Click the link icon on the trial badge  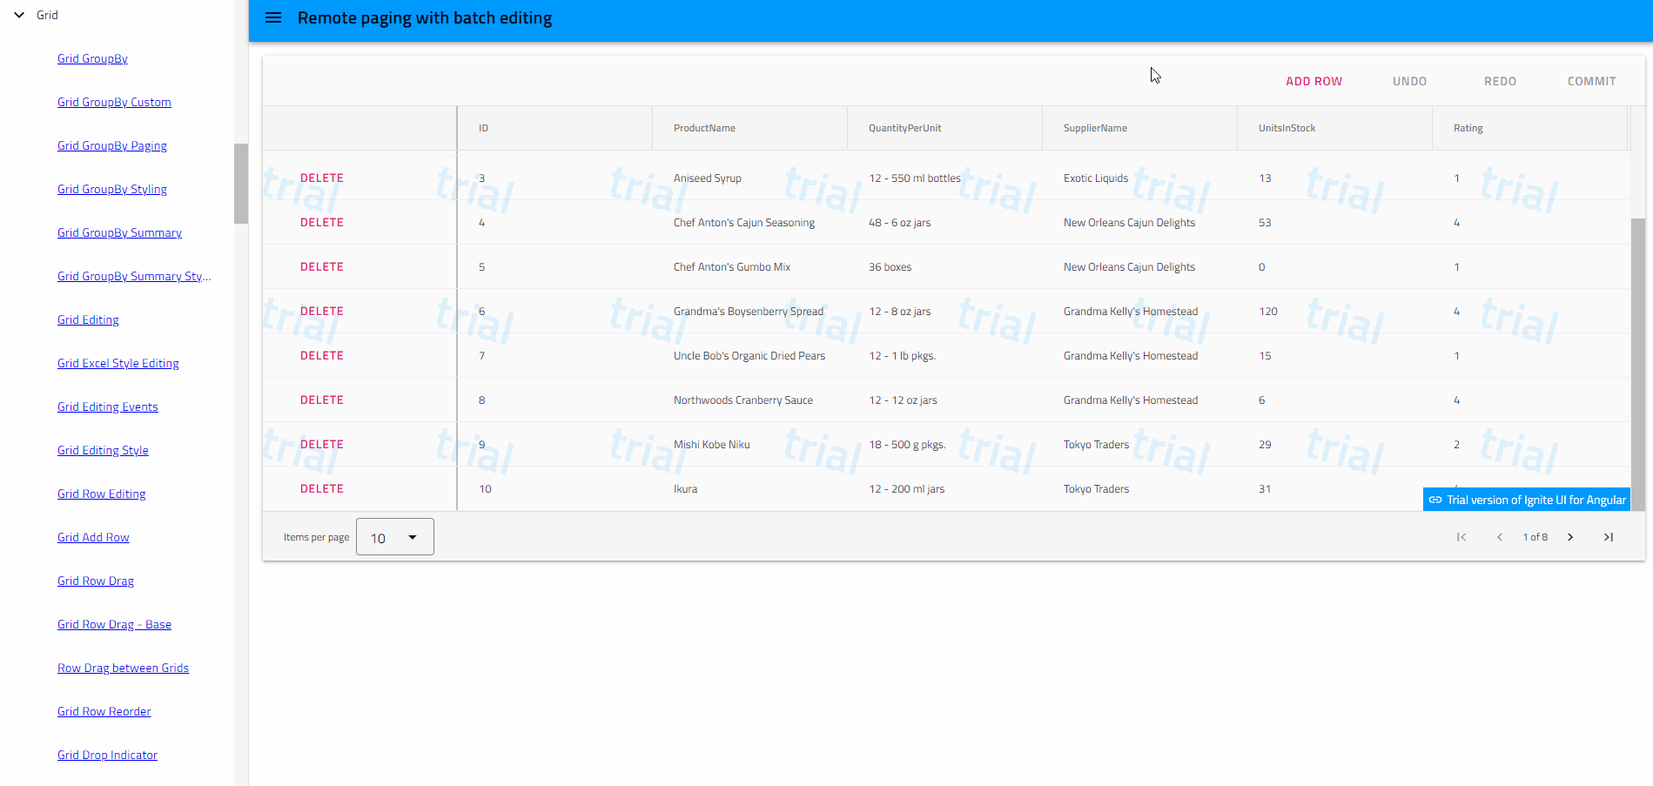1435,499
